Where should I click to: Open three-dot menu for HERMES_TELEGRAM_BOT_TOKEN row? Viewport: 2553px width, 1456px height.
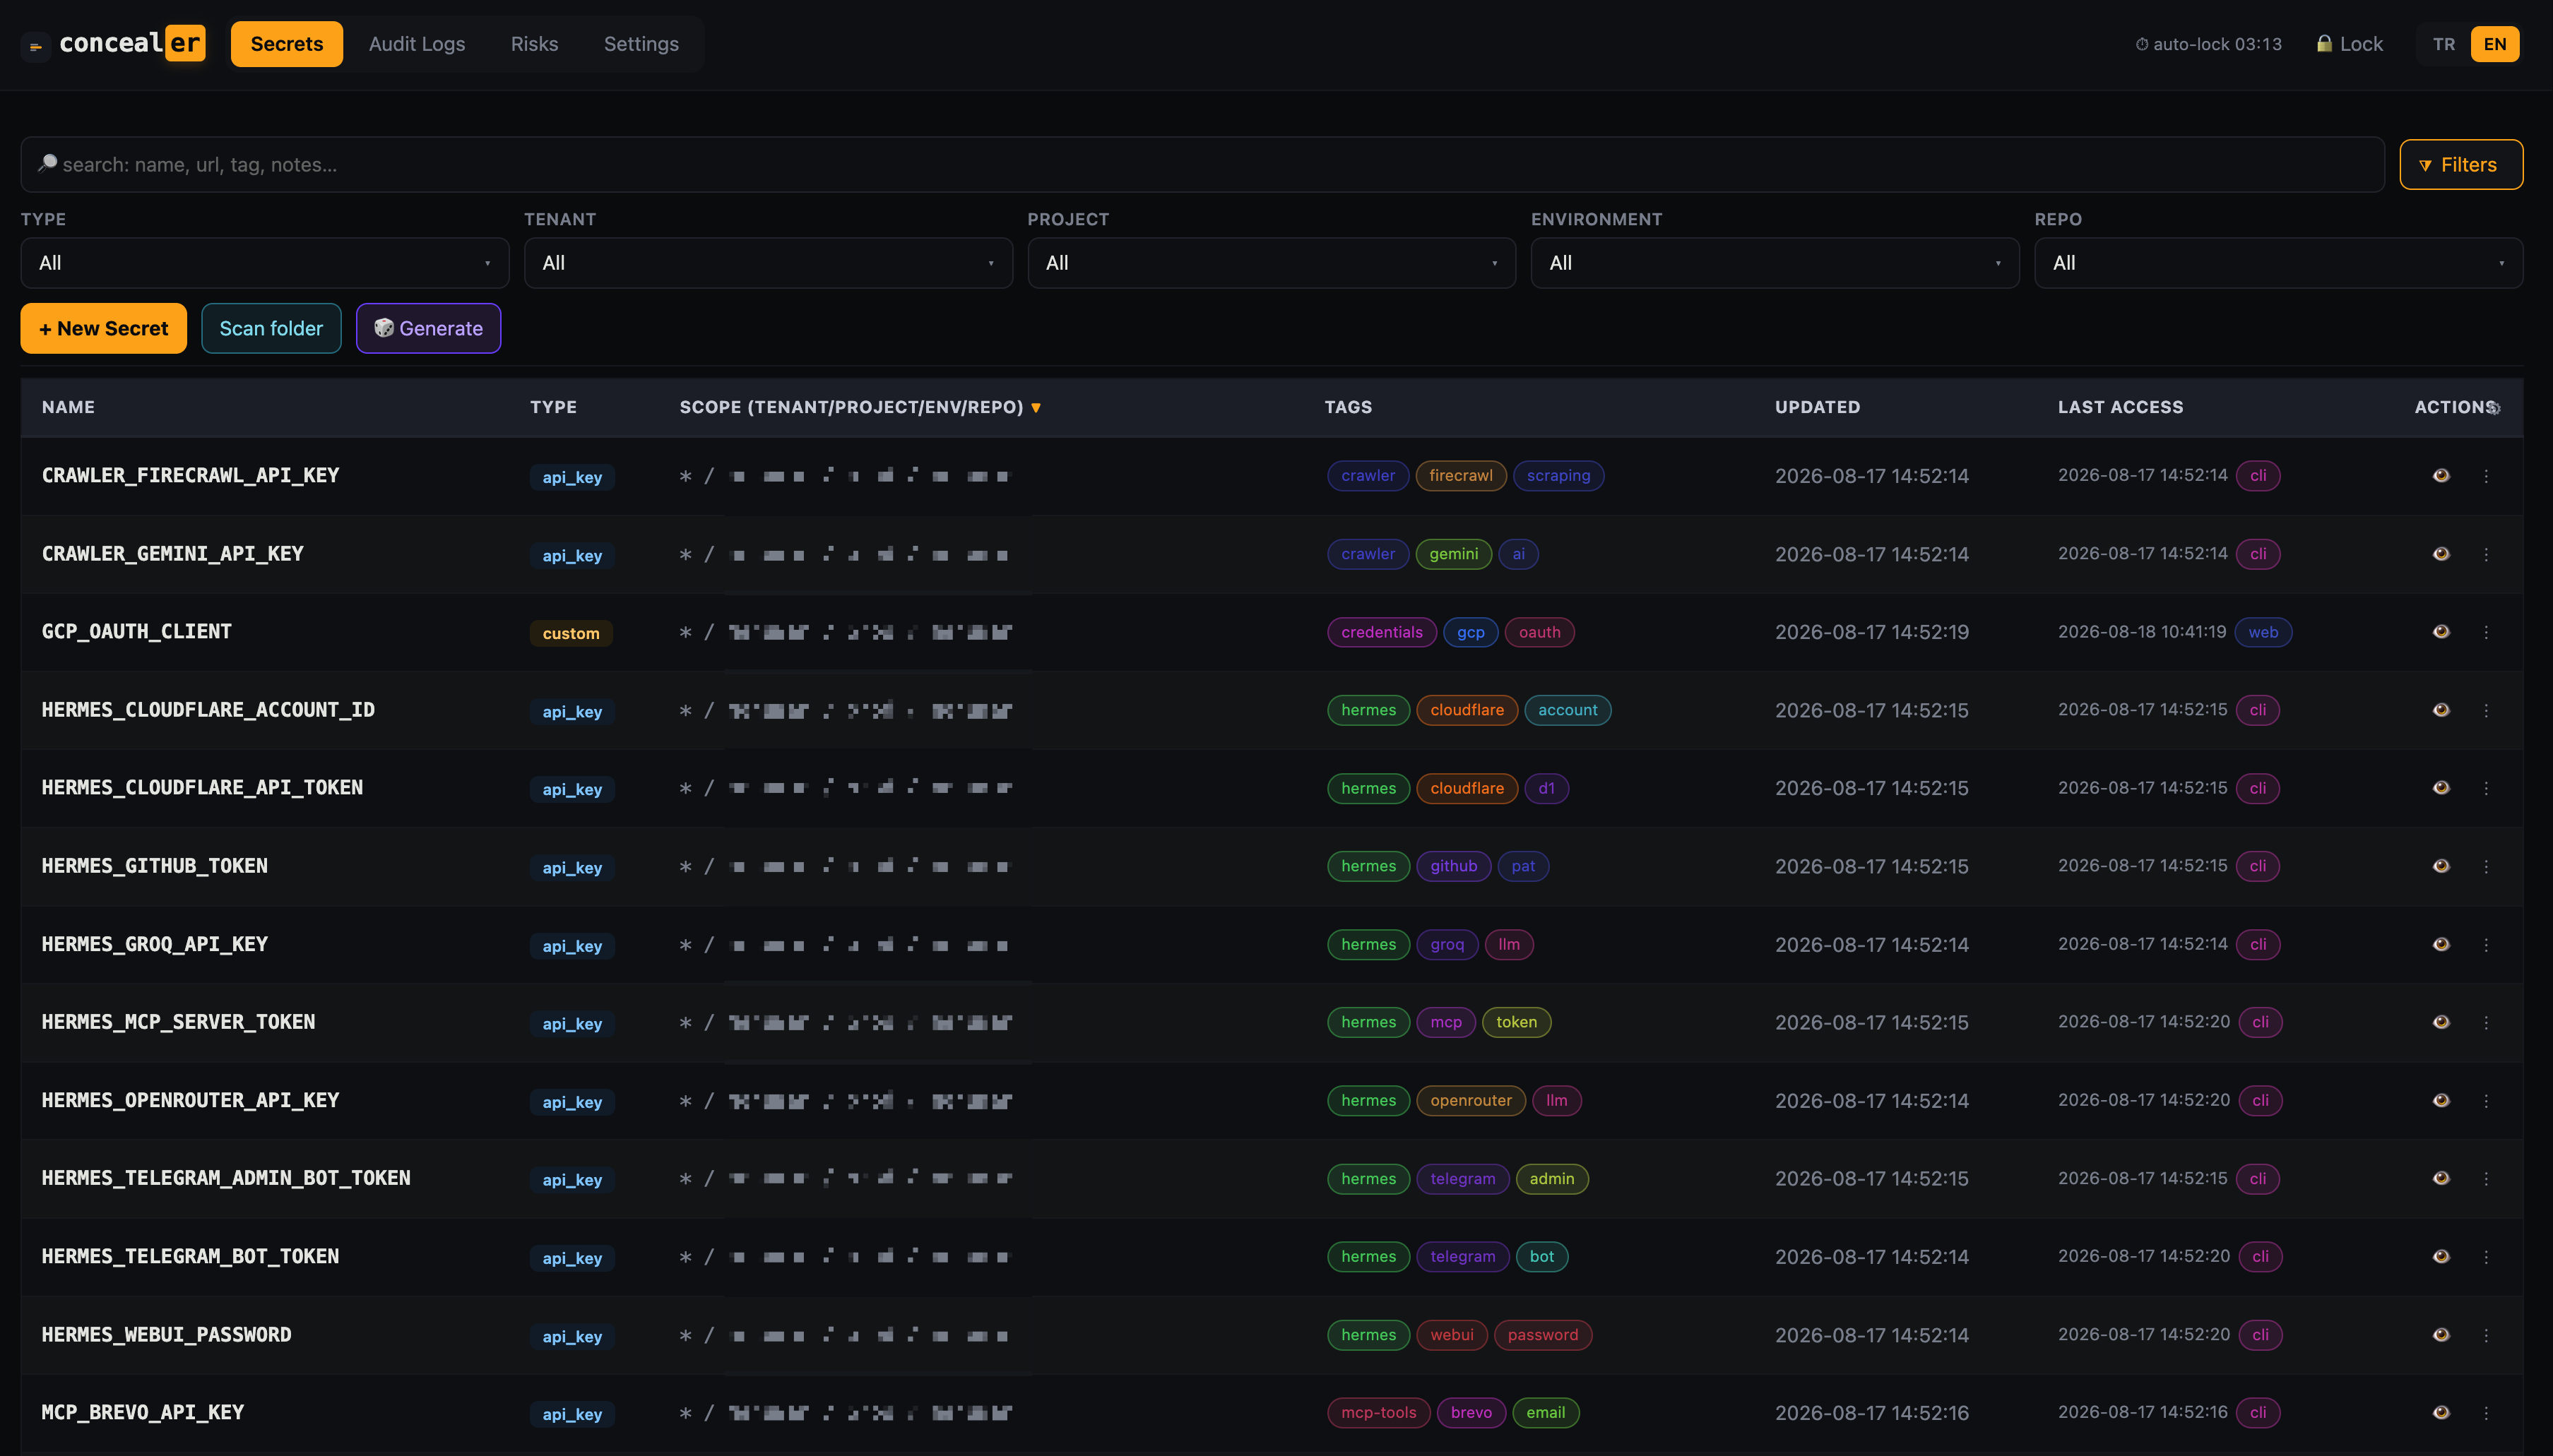pos(2486,1256)
